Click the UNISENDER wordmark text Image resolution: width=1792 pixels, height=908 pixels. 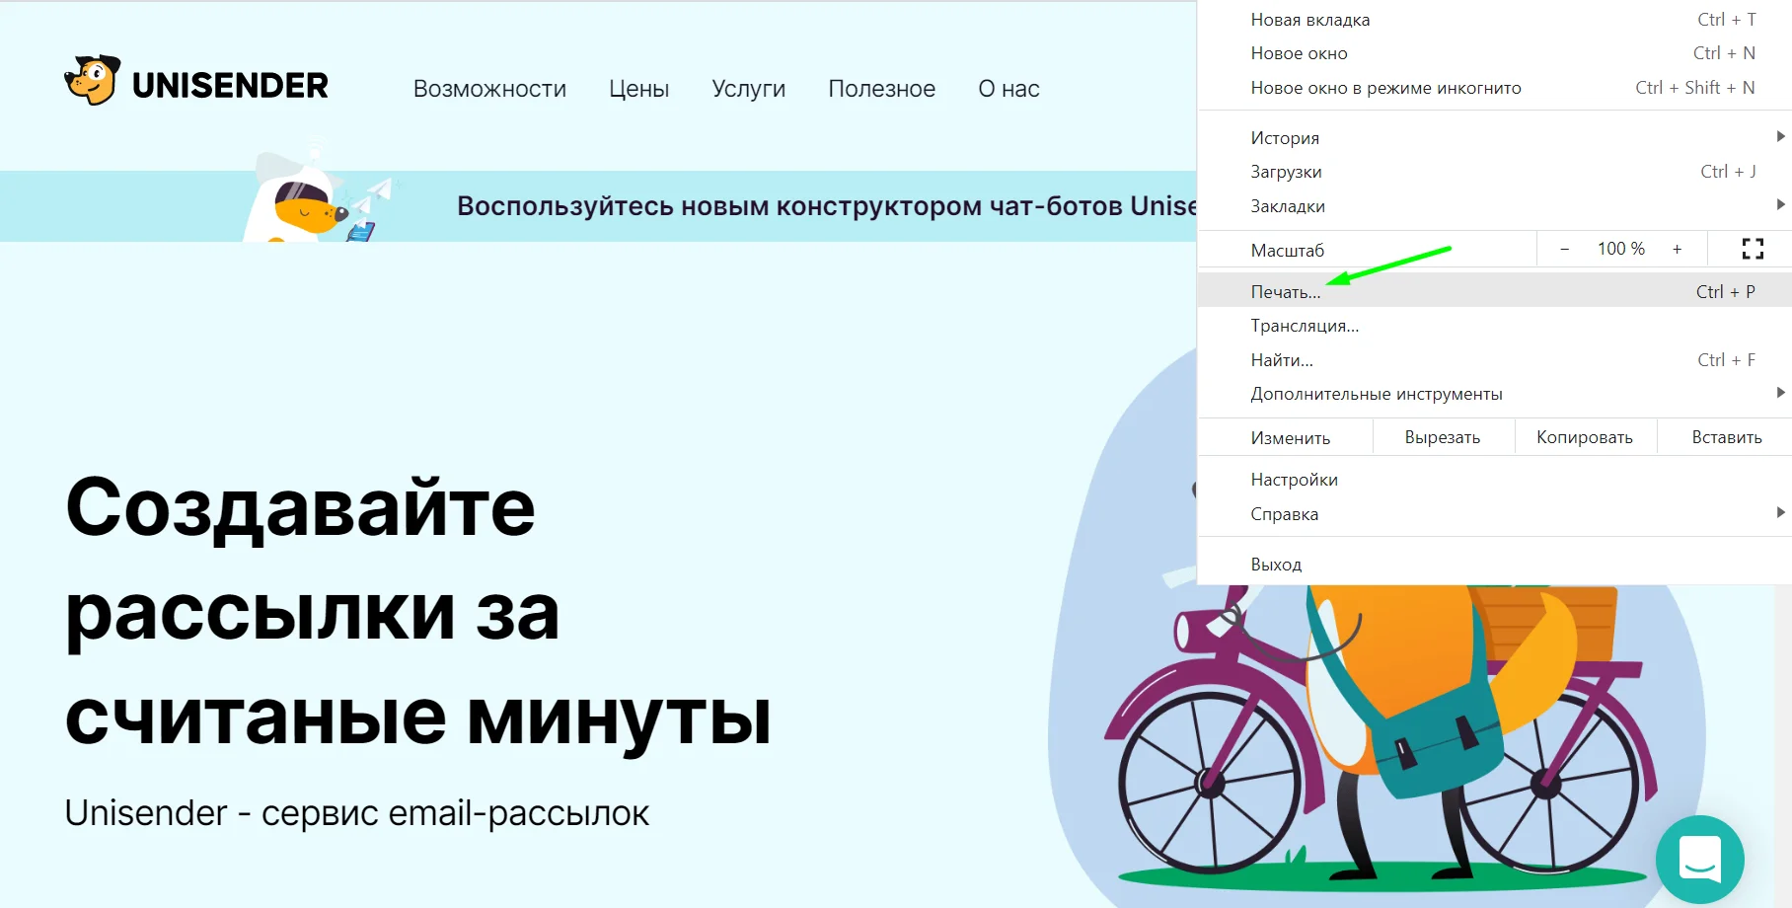coord(230,86)
